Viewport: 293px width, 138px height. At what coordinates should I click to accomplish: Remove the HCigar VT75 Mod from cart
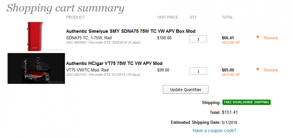(x=271, y=70)
